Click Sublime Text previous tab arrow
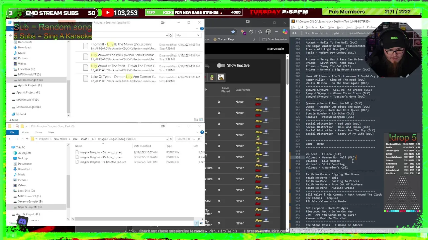Viewport: 428px width, 240px height. [293, 33]
